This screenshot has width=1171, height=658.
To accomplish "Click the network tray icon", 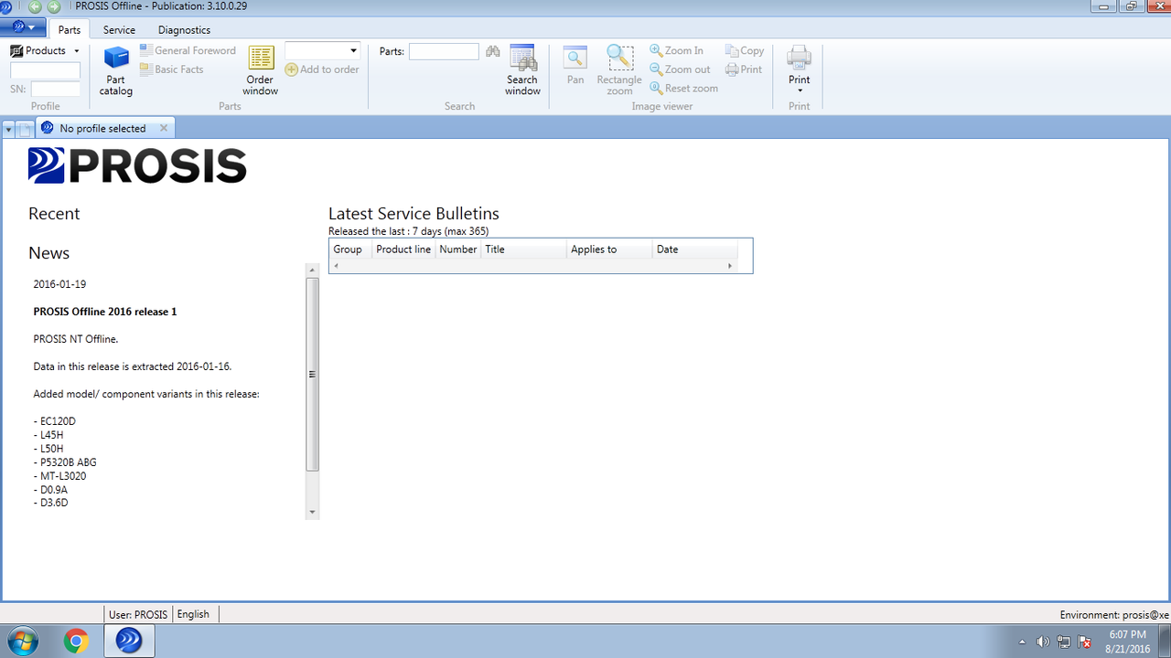I will (1064, 642).
